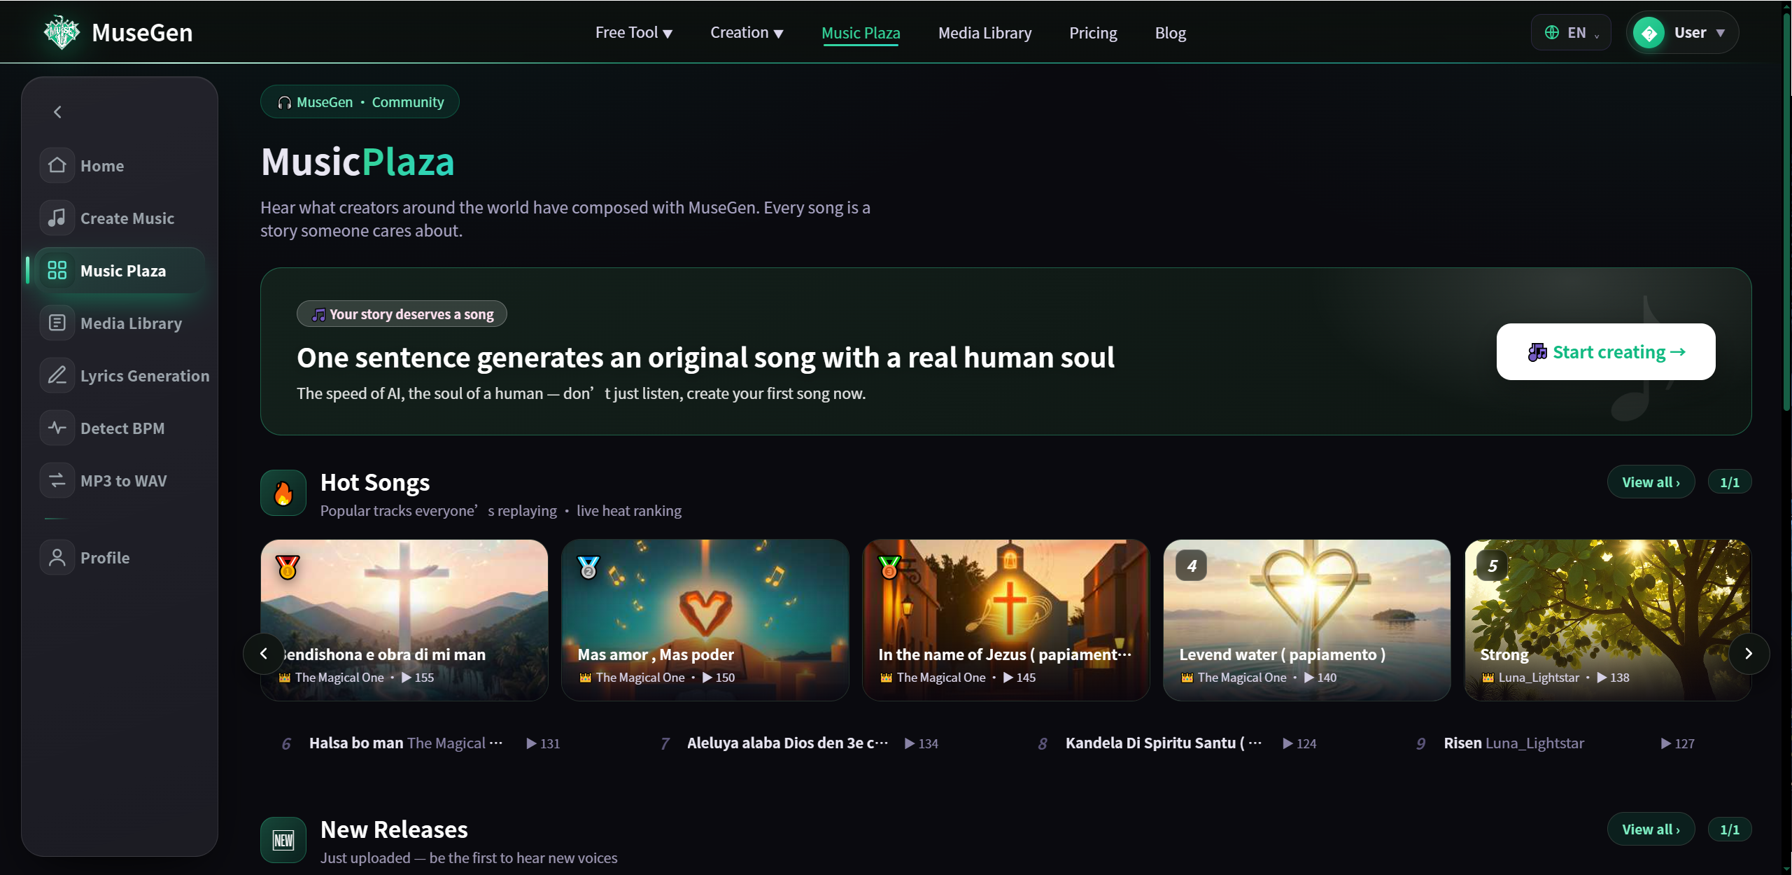Click the Media Library sidebar icon

(x=57, y=323)
